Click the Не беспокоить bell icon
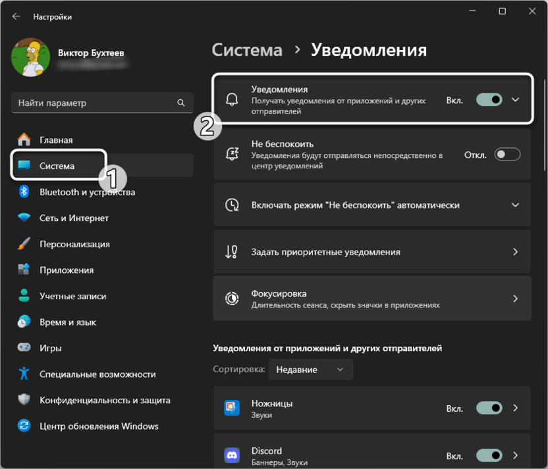548x469 pixels. [x=232, y=154]
